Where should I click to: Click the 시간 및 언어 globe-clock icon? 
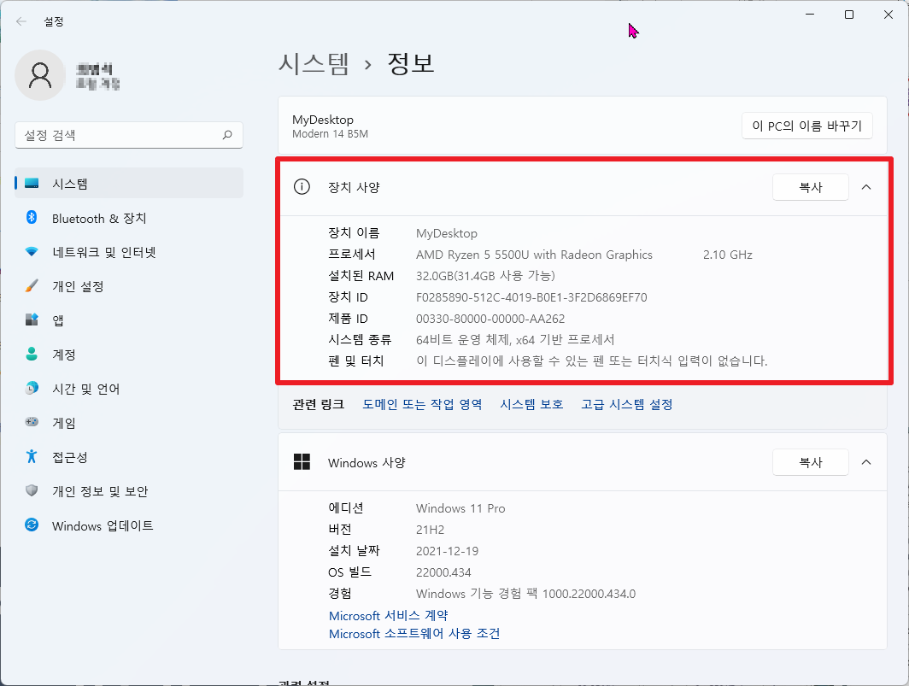click(x=32, y=388)
